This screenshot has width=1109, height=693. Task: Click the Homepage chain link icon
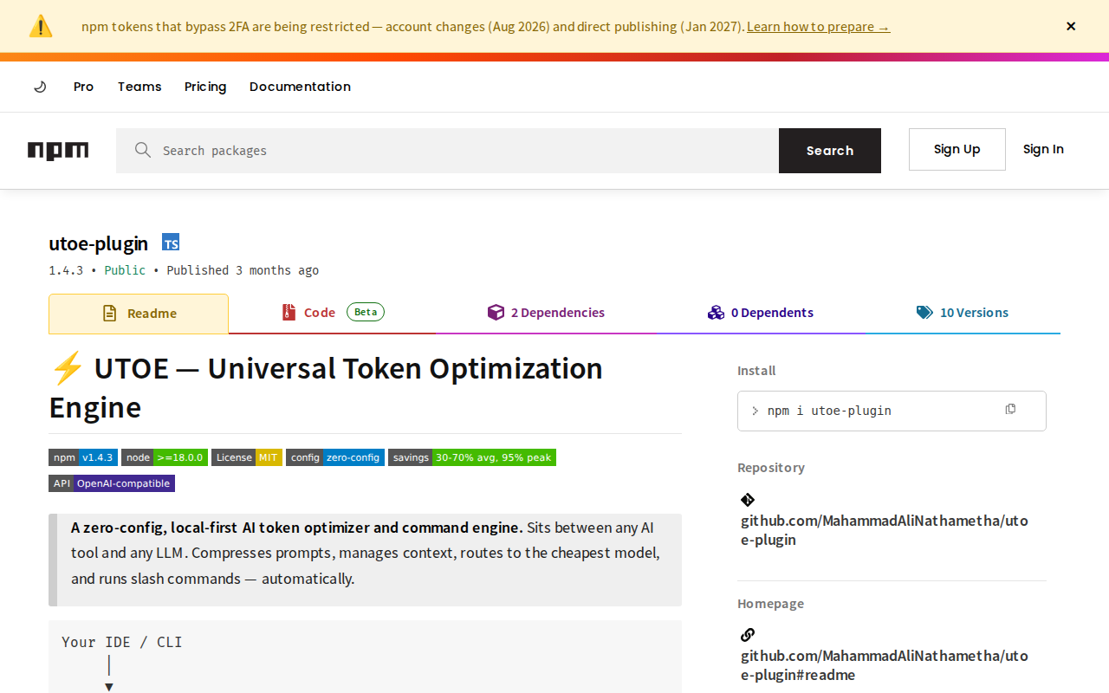point(748,635)
